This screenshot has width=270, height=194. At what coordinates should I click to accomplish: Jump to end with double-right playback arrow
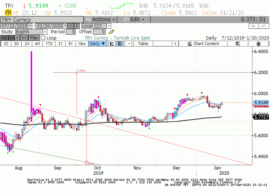click(x=25, y=38)
